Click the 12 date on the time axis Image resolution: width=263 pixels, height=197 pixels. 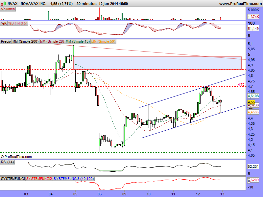click(198, 194)
